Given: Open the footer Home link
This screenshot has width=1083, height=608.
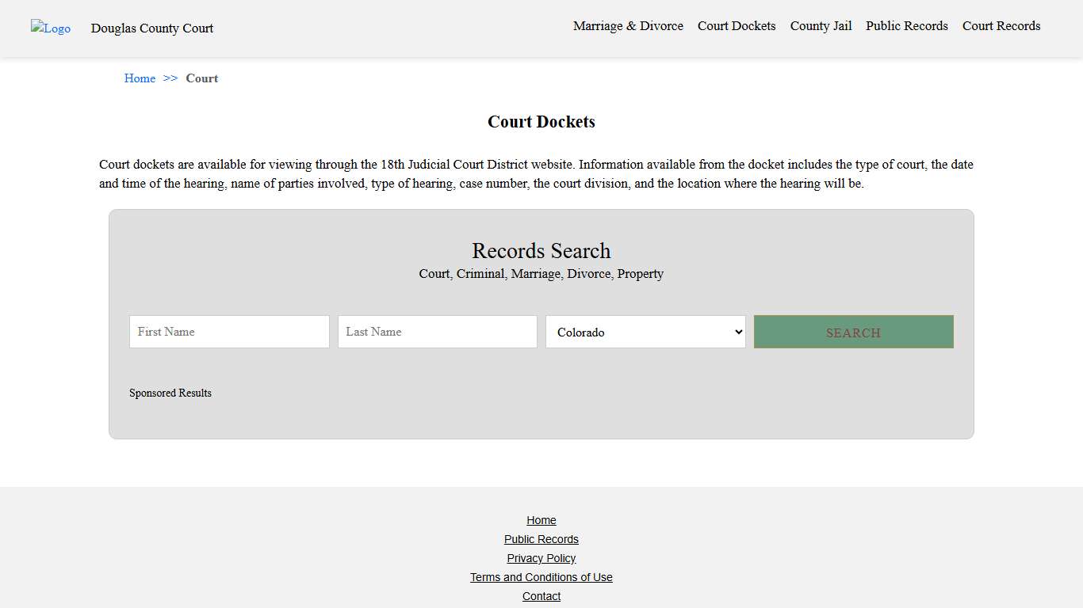Looking at the screenshot, I should [x=541, y=520].
